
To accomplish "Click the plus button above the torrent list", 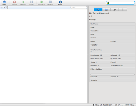I will (2, 7).
